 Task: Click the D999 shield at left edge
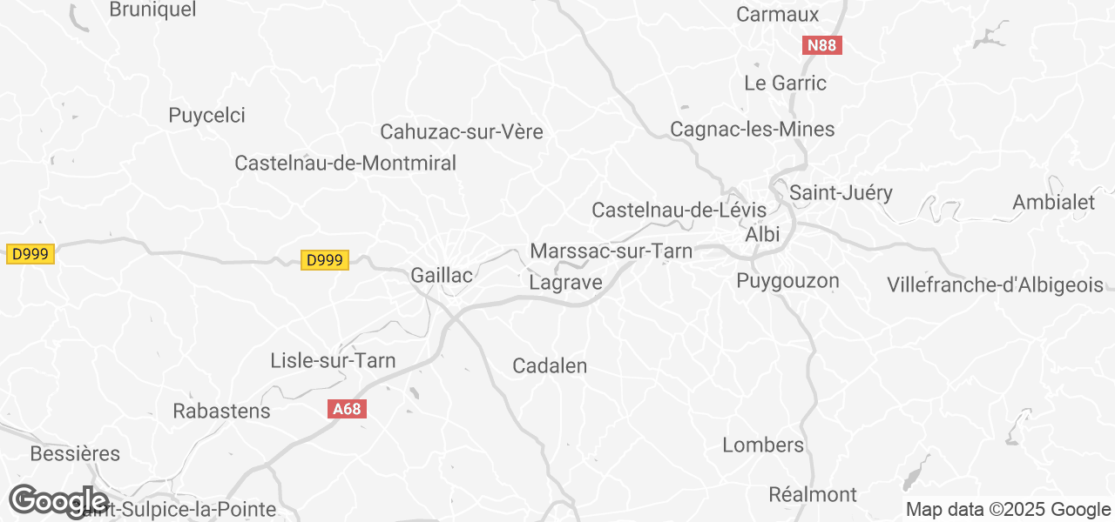(x=30, y=254)
